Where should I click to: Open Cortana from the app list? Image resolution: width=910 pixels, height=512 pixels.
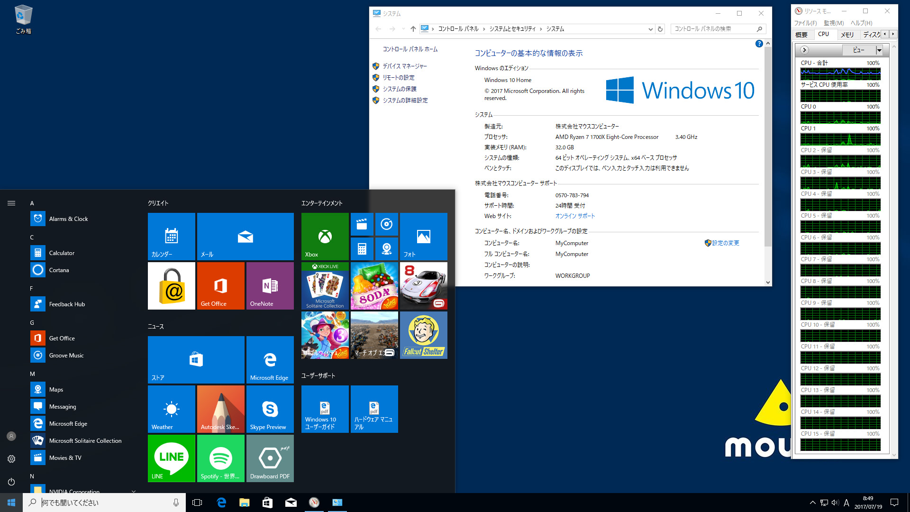pyautogui.click(x=59, y=270)
